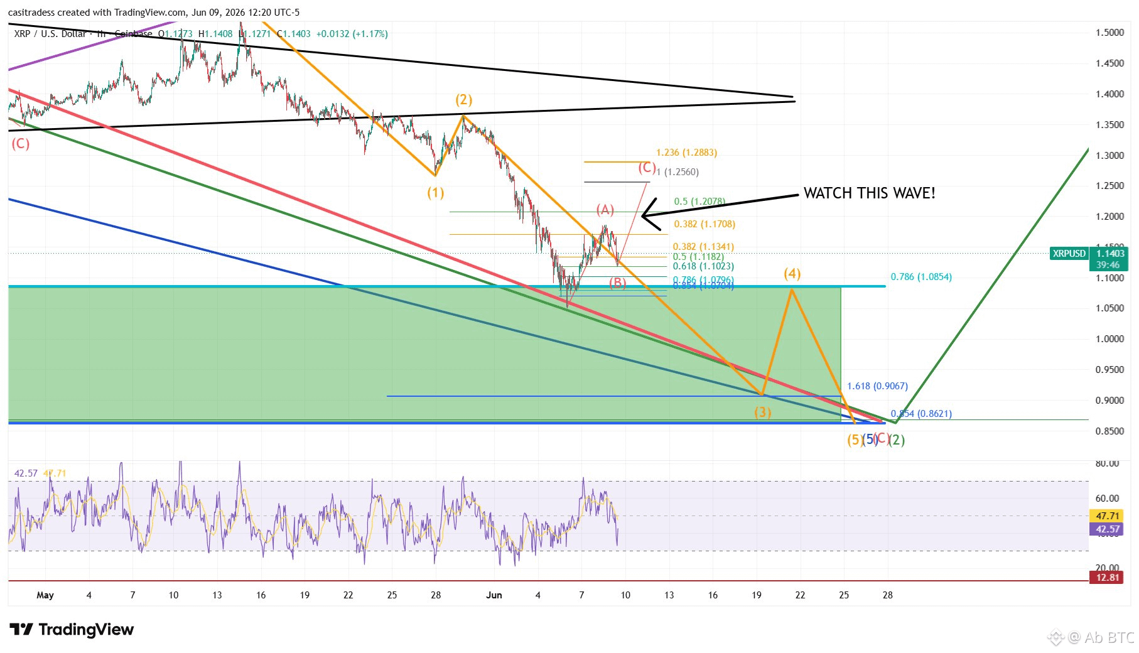Click the close value C1.1403 in header
The image size is (1139, 653).
click(294, 34)
